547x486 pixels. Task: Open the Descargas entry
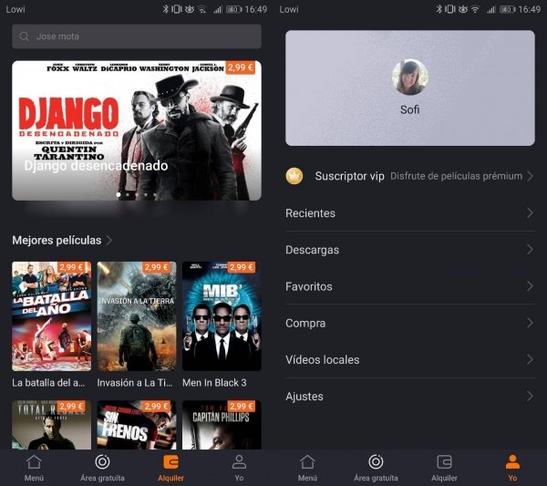[x=410, y=250]
